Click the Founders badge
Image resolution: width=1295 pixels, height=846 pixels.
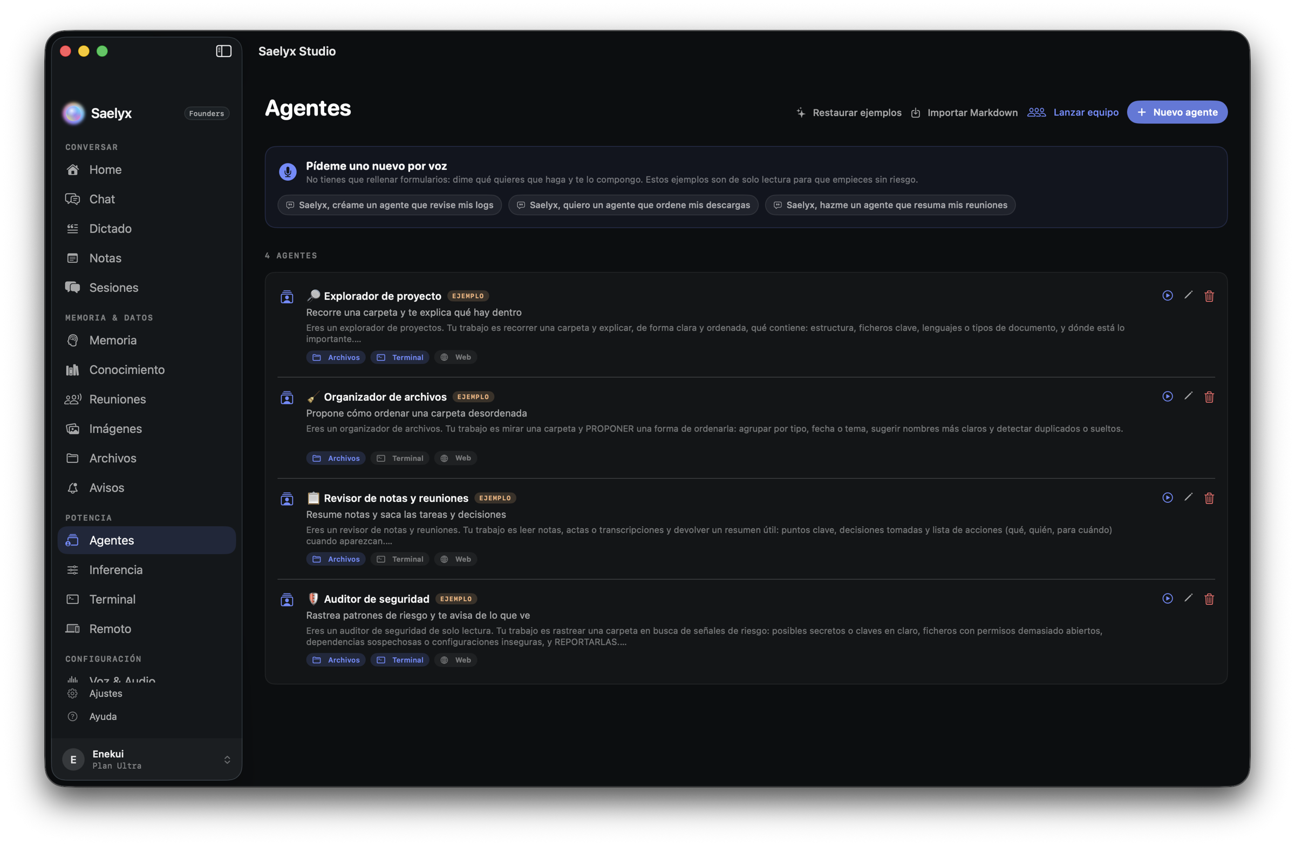(206, 113)
